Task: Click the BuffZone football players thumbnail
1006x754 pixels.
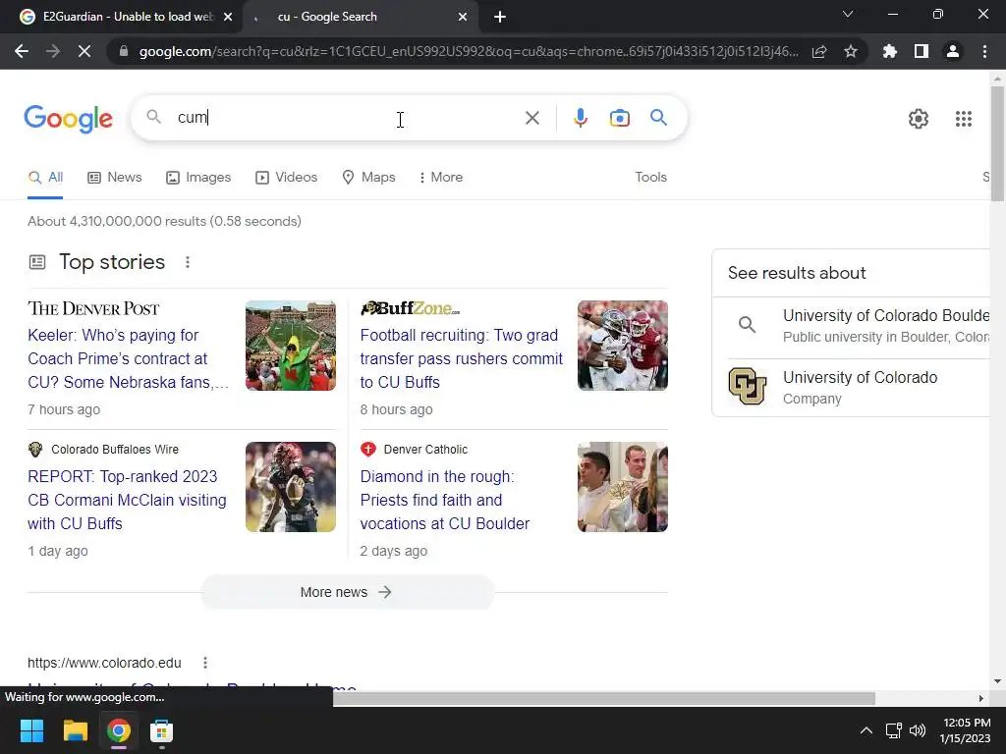Action: (x=622, y=346)
